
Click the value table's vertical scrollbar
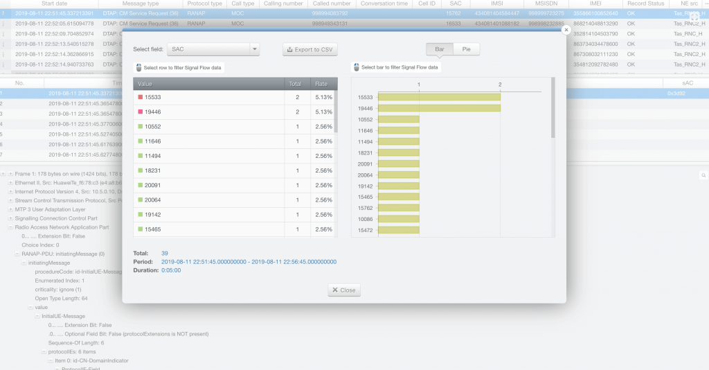coord(336,111)
